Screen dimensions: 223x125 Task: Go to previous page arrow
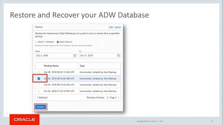click(x=108, y=98)
